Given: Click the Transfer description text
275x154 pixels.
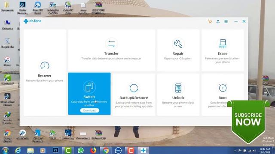Looking at the screenshot, I should pyautogui.click(x=111, y=59).
